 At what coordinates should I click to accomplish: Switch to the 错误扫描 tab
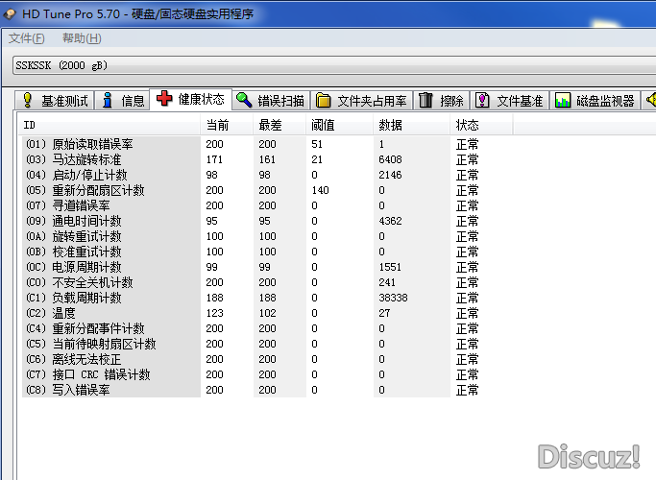click(x=271, y=101)
